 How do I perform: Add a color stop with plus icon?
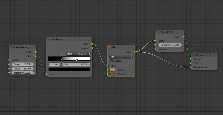[x=50, y=54]
